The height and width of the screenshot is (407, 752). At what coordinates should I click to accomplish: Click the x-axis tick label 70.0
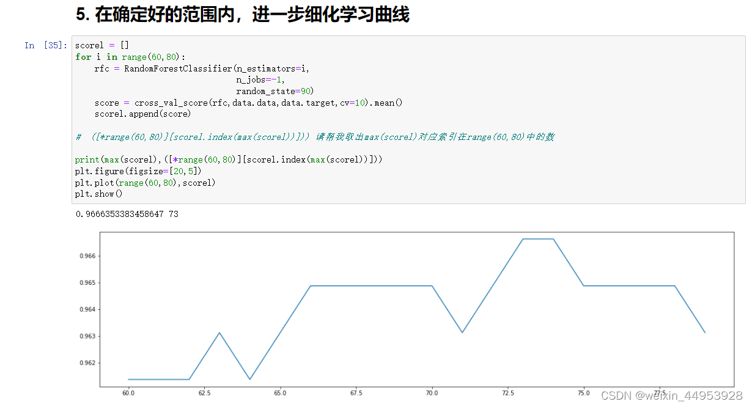click(x=432, y=393)
